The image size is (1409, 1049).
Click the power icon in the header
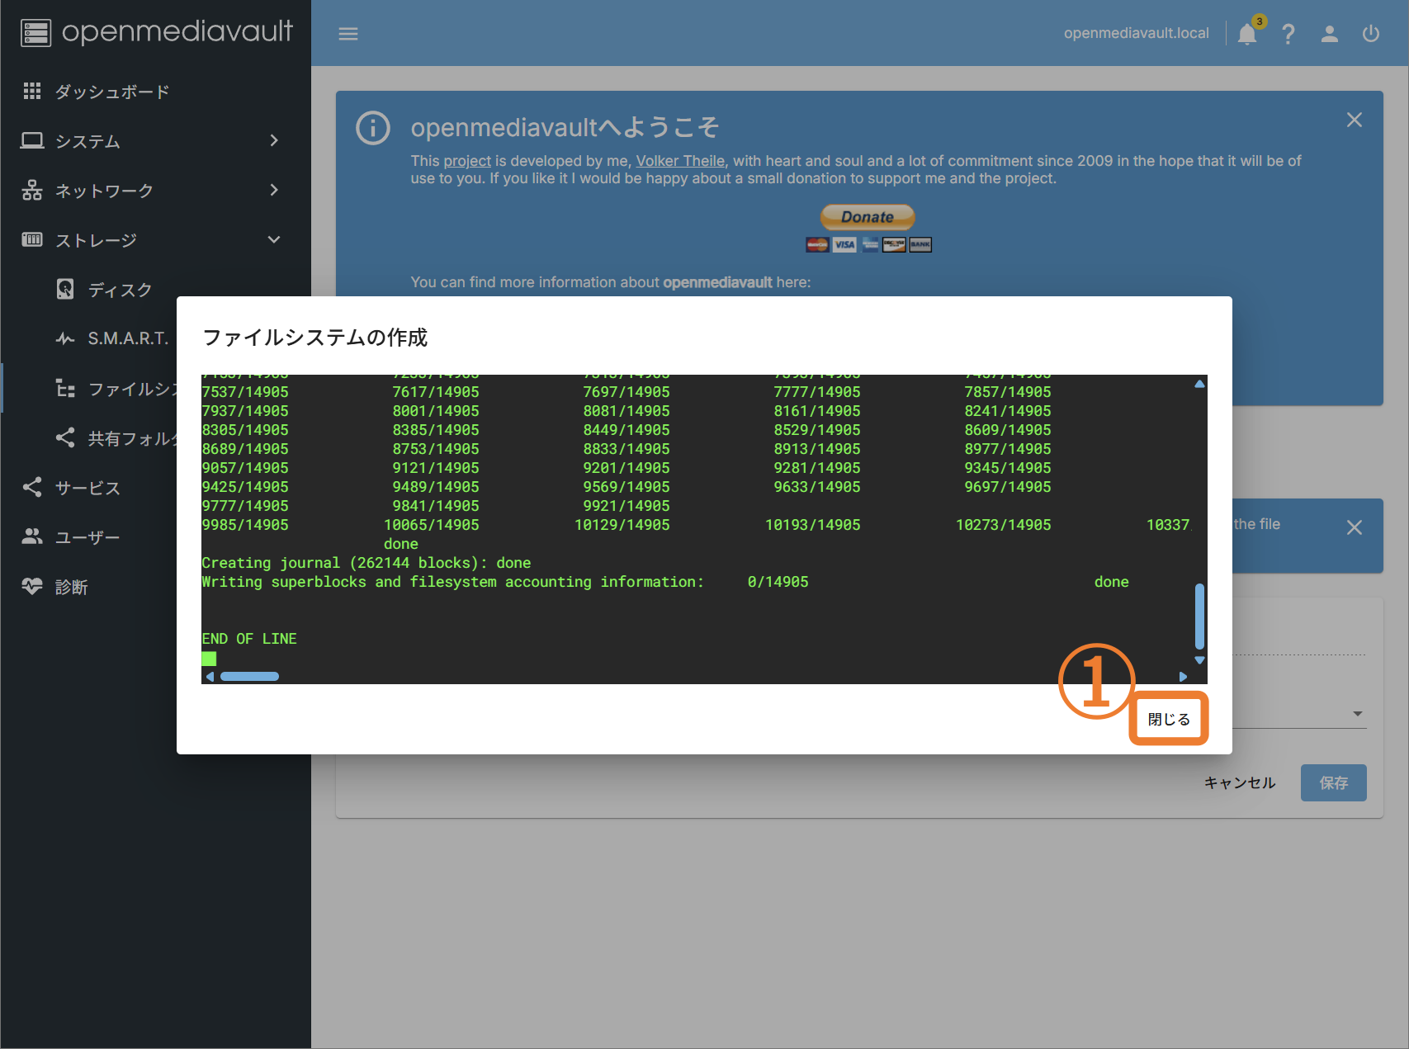[1371, 34]
